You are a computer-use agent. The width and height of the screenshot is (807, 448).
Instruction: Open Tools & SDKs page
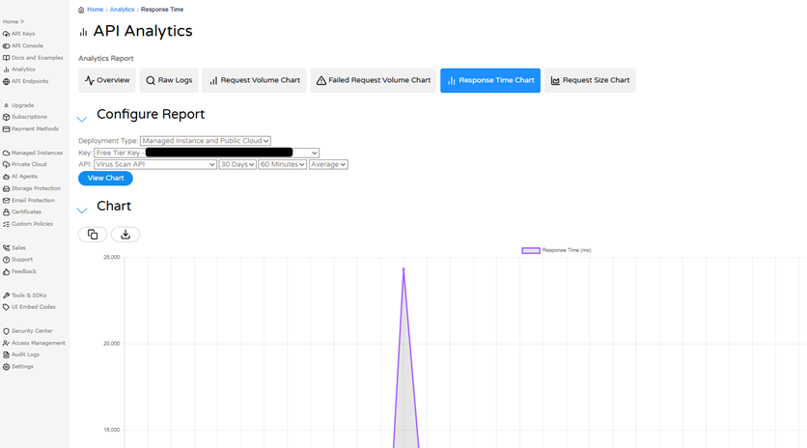24,295
